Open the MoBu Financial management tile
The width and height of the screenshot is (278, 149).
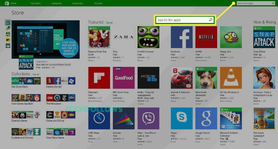(148, 78)
